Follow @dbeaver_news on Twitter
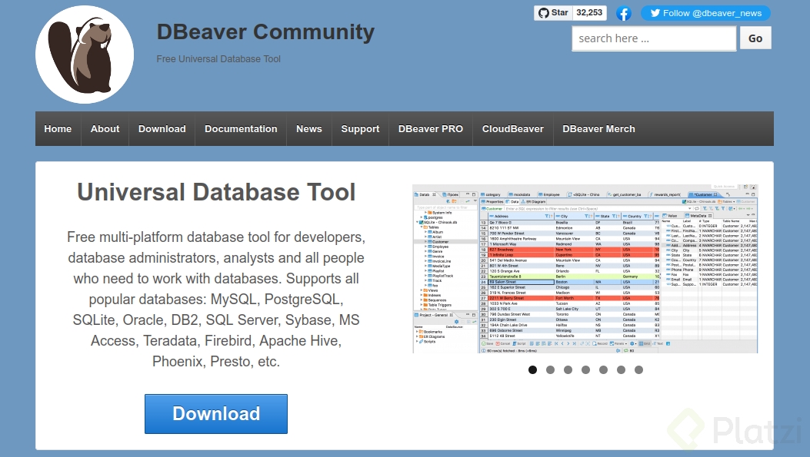Screen dimensions: 810x457 [x=705, y=13]
